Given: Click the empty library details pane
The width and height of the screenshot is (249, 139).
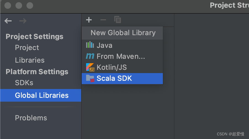Looking at the screenshot, I should pyautogui.click(x=211, y=77).
